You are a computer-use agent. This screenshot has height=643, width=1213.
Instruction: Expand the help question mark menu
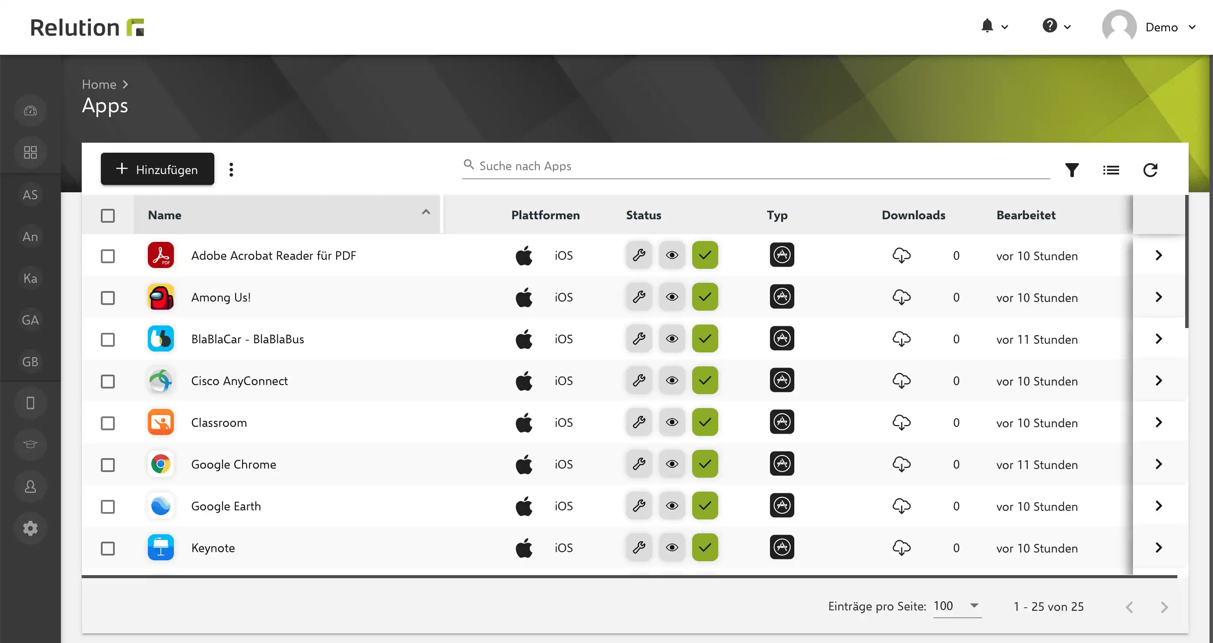1056,26
